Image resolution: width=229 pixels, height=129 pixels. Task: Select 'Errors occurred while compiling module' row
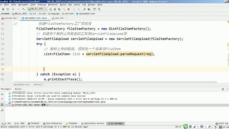click(x=54, y=93)
